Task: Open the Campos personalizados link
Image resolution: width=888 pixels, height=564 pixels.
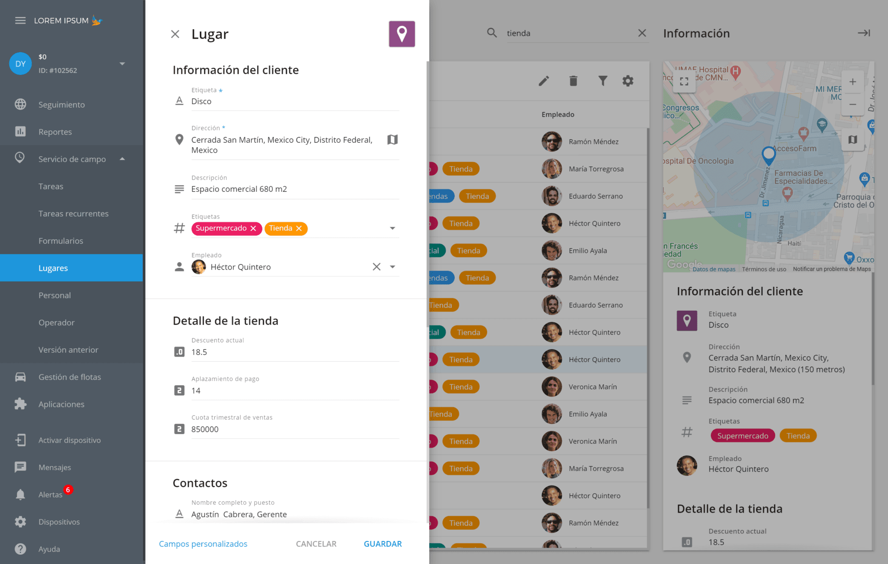Action: [203, 544]
